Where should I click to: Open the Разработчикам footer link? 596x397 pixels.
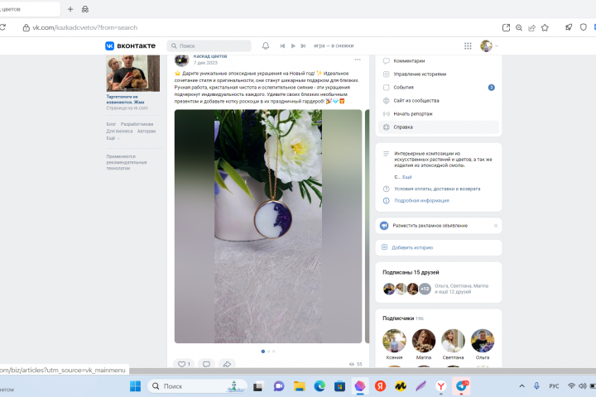coord(137,124)
